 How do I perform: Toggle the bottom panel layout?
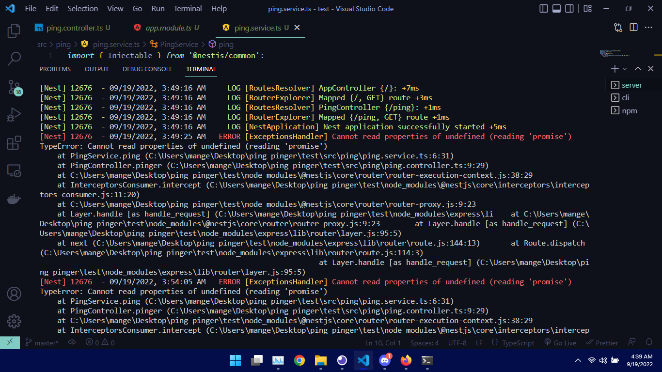pos(557,9)
